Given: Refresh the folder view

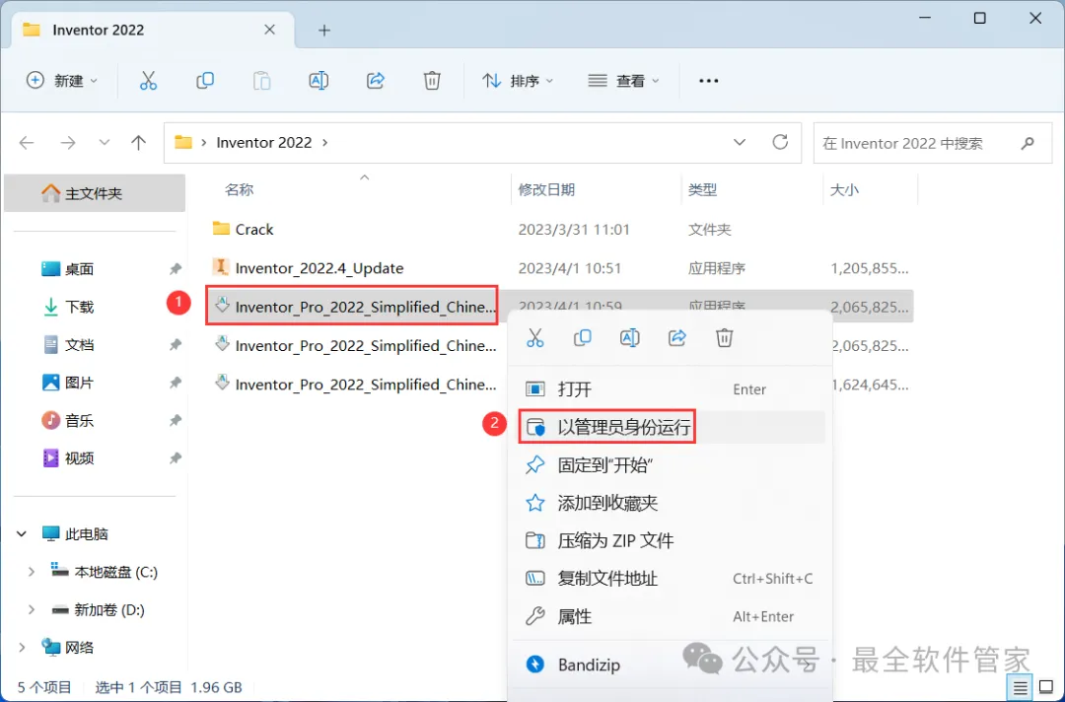Looking at the screenshot, I should pyautogui.click(x=780, y=142).
